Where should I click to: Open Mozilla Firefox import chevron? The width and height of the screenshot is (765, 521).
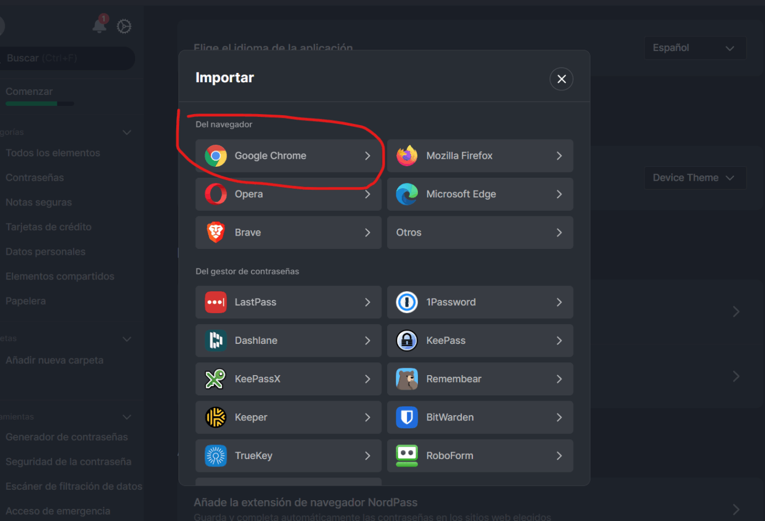pyautogui.click(x=559, y=156)
